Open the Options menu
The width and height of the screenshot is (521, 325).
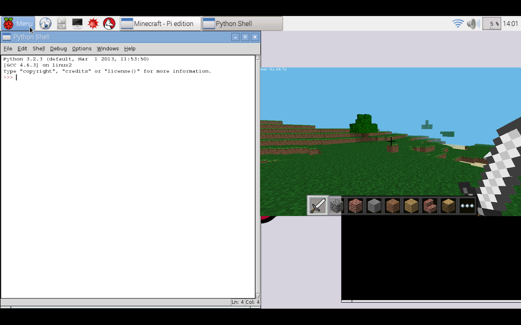pos(82,48)
